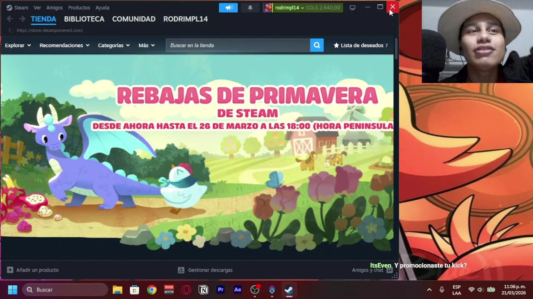Open the Amigos menu
This screenshot has height=299, width=533.
coord(55,7)
